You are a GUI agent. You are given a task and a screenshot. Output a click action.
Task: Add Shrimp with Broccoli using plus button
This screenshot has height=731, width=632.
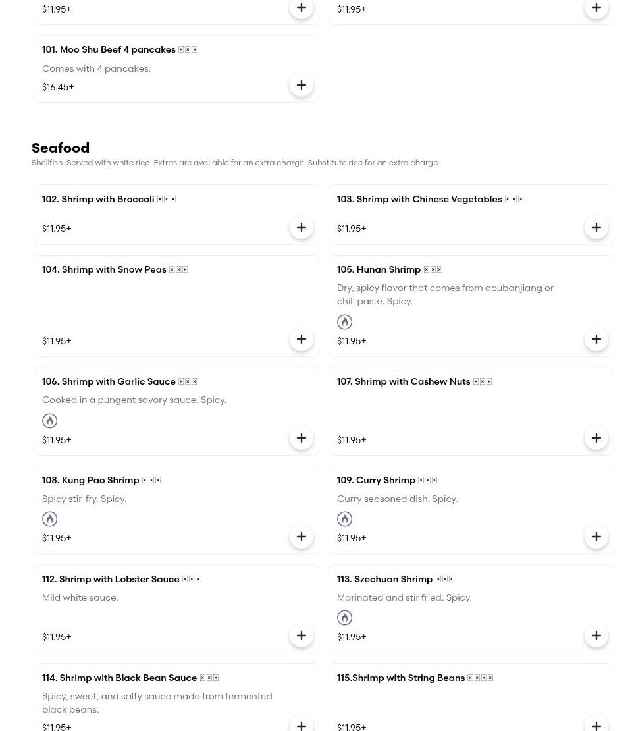click(302, 227)
